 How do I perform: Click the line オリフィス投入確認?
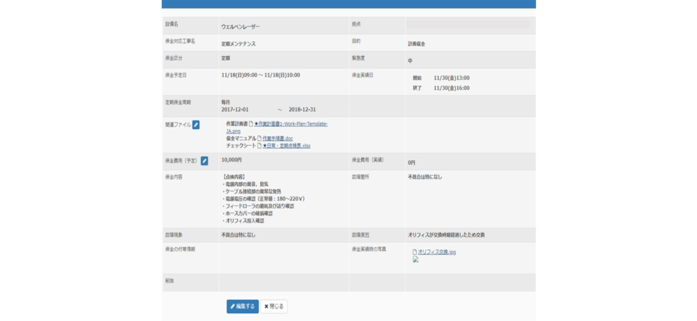click(x=243, y=221)
